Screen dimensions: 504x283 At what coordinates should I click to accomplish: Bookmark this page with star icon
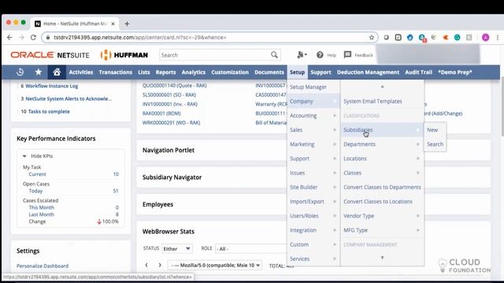click(372, 38)
